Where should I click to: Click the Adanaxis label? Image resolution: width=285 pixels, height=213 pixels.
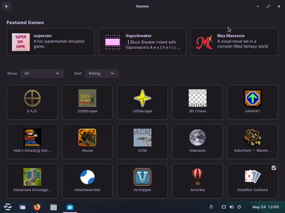pos(198,151)
